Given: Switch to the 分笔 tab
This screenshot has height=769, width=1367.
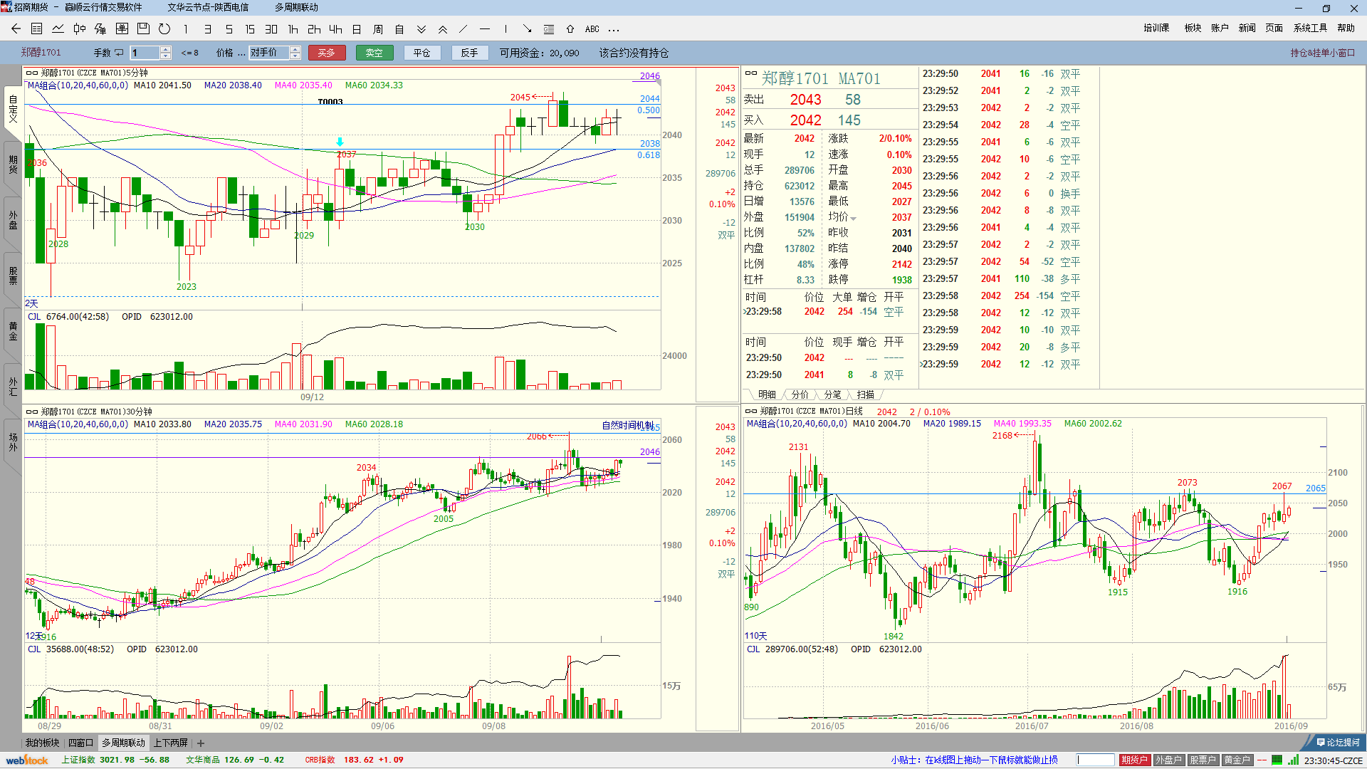Looking at the screenshot, I should tap(833, 394).
